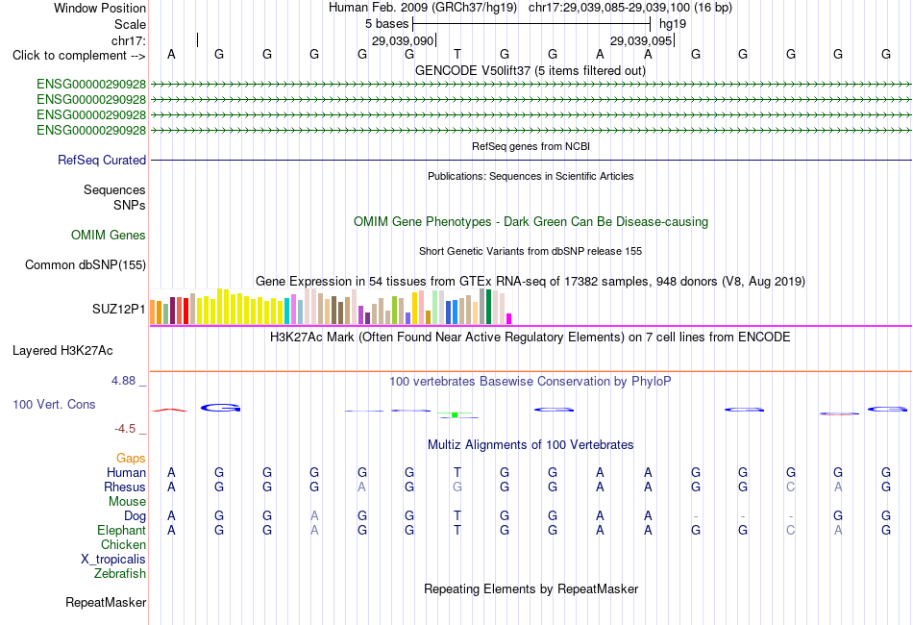Select the 'Rhesus' species row label
The height and width of the screenshot is (625, 913).
tap(125, 487)
